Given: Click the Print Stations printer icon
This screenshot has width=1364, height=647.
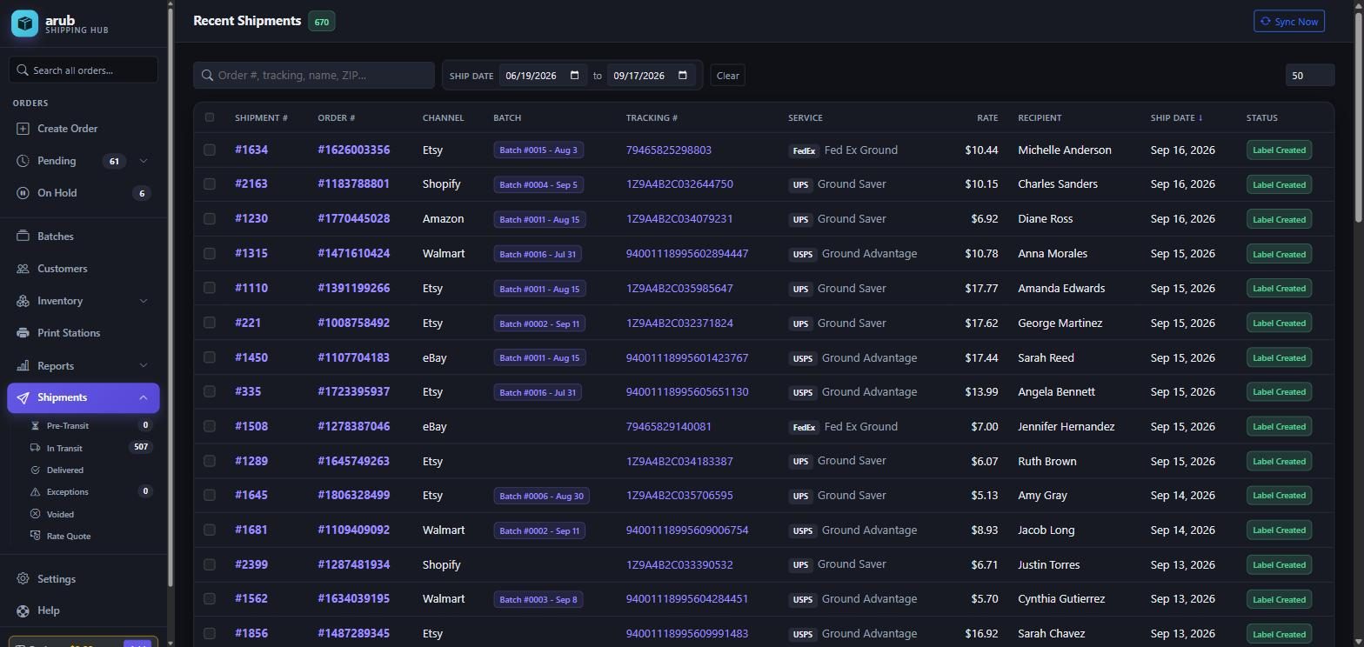Looking at the screenshot, I should pyautogui.click(x=23, y=333).
